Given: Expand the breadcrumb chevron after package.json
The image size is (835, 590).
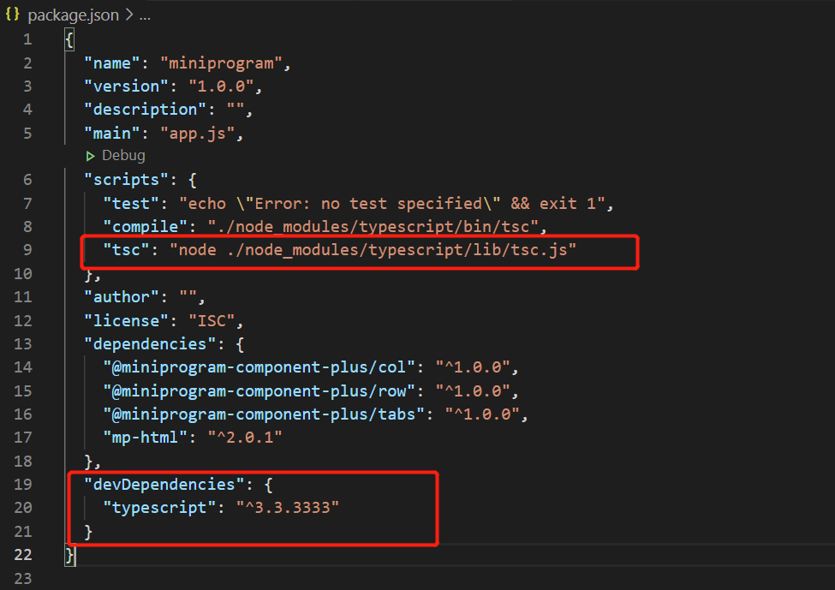Looking at the screenshot, I should coord(128,15).
